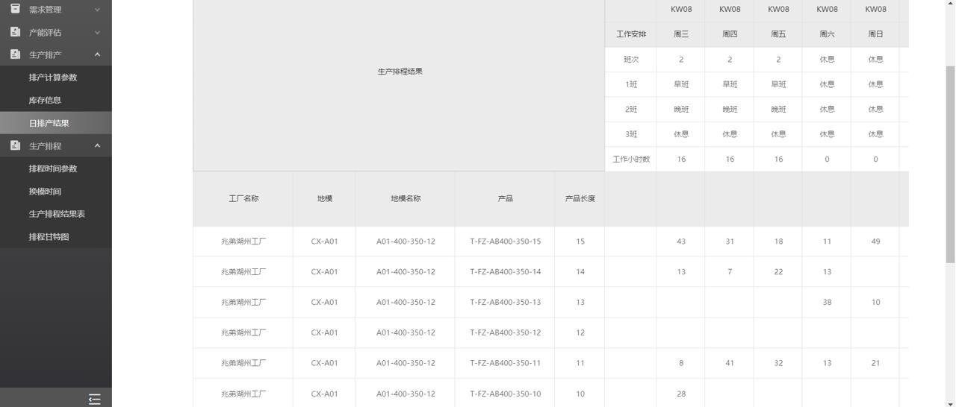Image resolution: width=956 pixels, height=407 pixels.
Task: Click the 生产排程 sidebar icon
Action: (x=15, y=145)
